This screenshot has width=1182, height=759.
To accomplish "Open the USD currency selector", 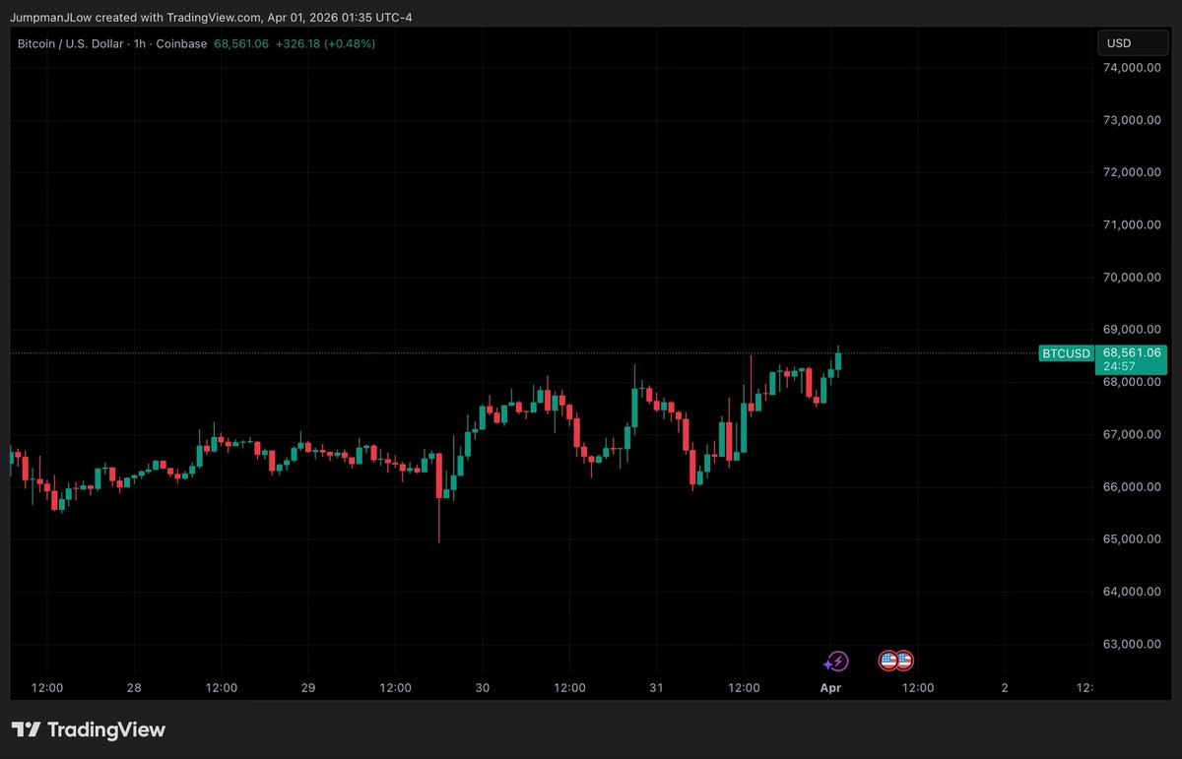I will pos(1133,43).
